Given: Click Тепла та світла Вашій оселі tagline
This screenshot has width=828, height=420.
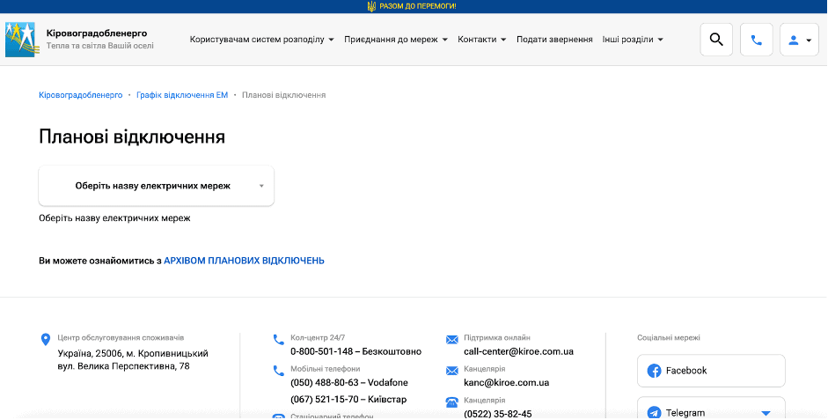Looking at the screenshot, I should [99, 46].
